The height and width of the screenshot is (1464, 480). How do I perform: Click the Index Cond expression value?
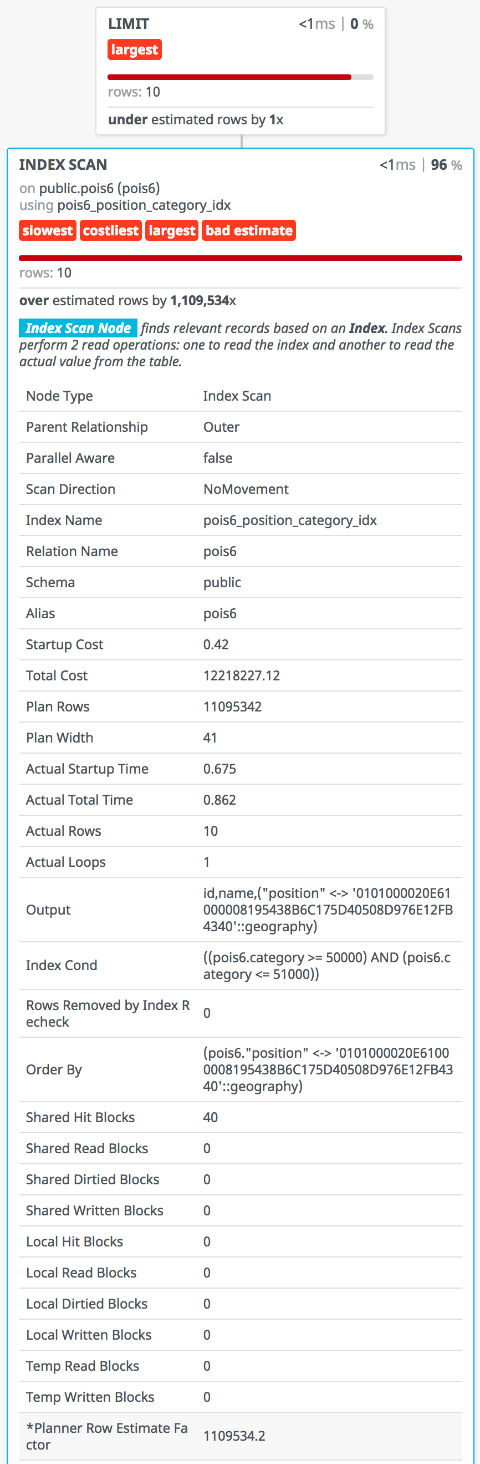coord(327,966)
